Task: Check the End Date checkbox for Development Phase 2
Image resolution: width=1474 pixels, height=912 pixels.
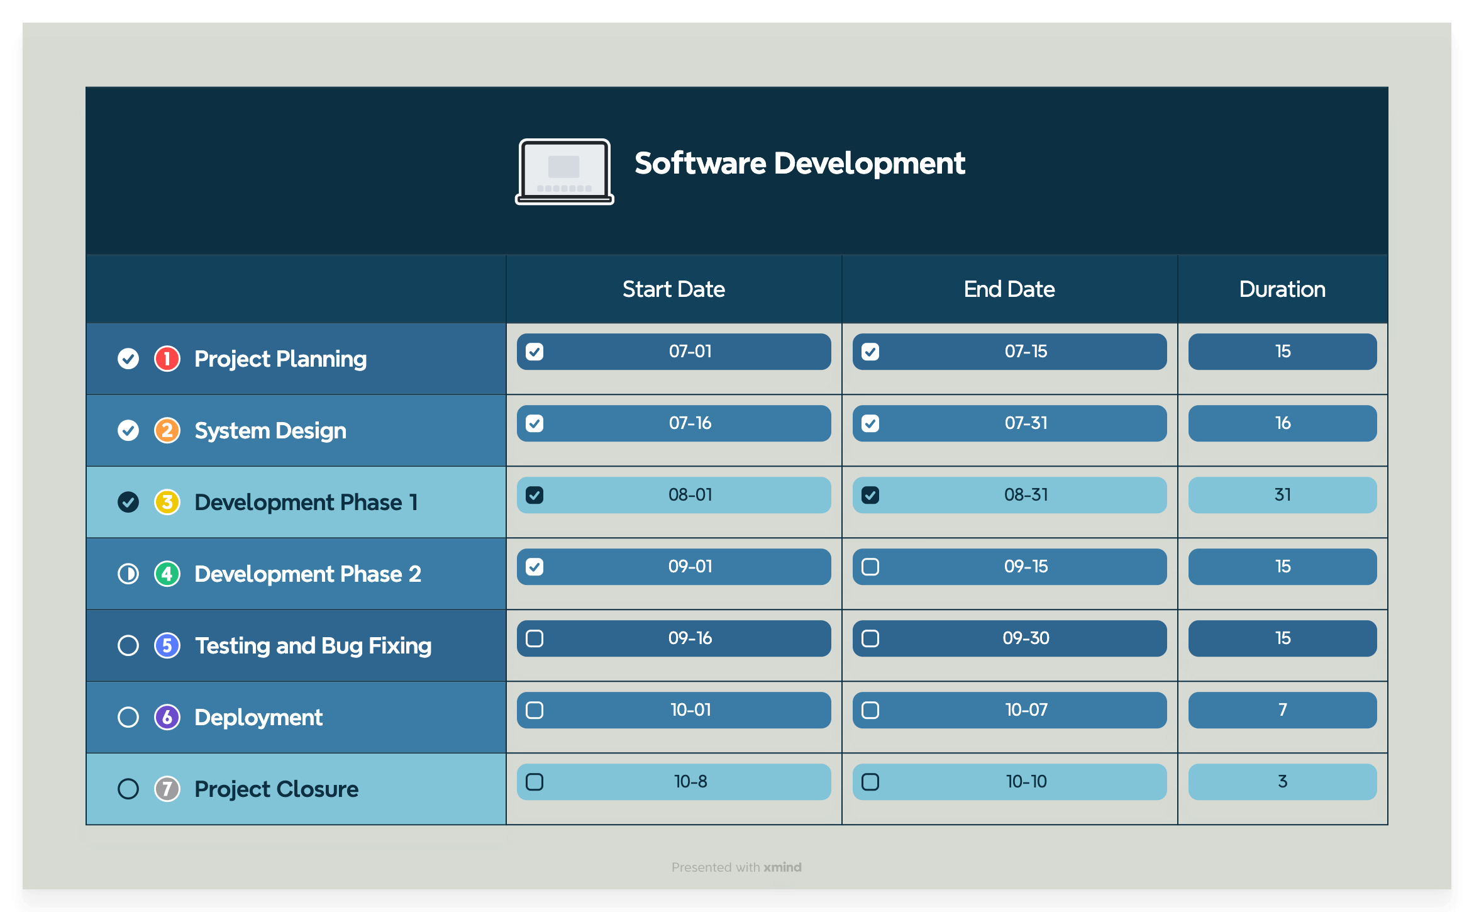Action: tap(871, 567)
